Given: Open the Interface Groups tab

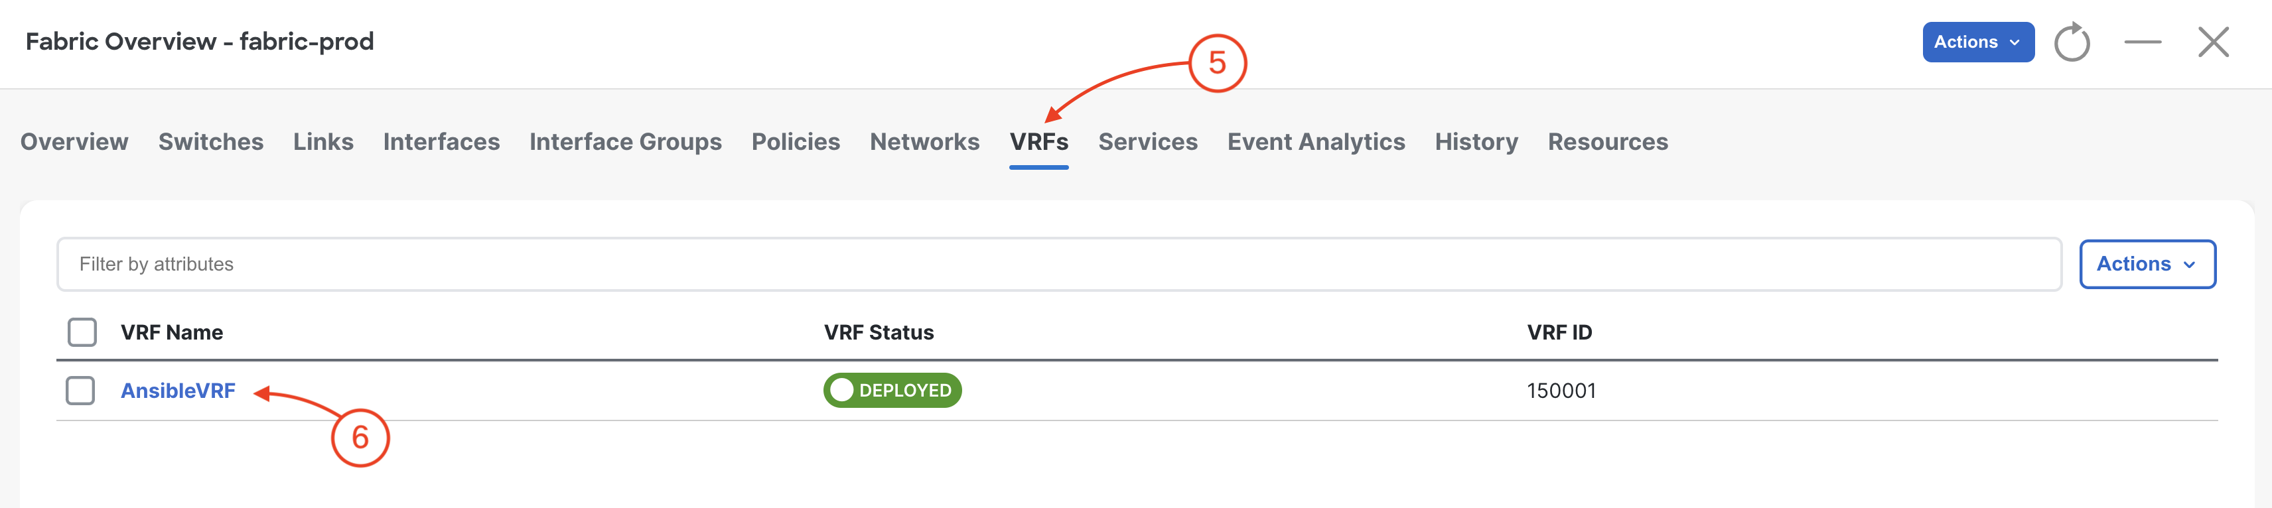Looking at the screenshot, I should pos(625,142).
